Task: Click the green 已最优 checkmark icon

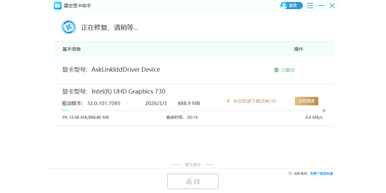Action: (x=276, y=70)
